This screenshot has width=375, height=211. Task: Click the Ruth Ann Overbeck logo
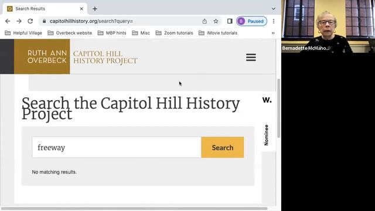[x=42, y=57]
